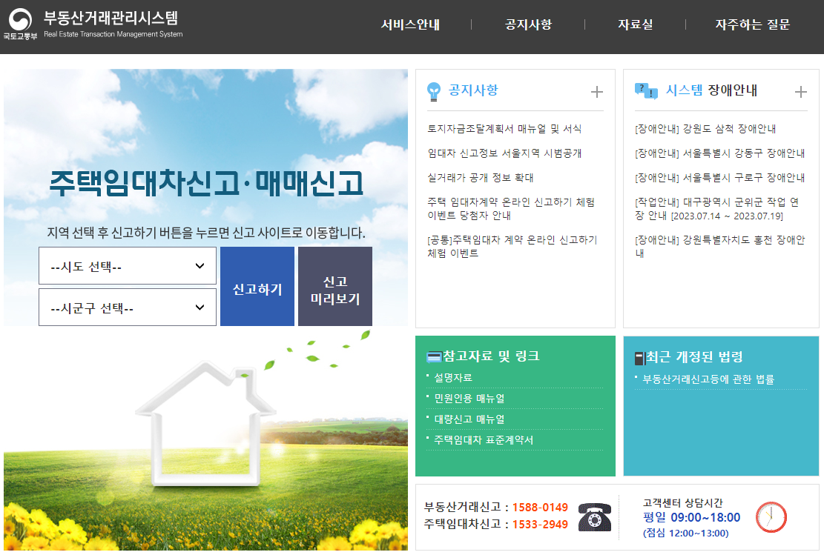Open notice 토지자금조달계획서 매뉴얼 및 서식
The image size is (824, 555).
(x=504, y=129)
